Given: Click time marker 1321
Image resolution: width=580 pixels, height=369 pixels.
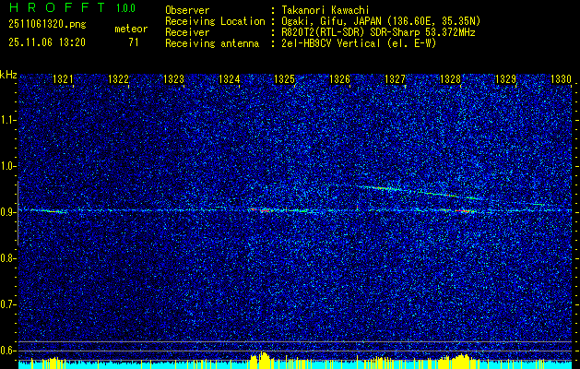Looking at the screenshot, I should [63, 78].
